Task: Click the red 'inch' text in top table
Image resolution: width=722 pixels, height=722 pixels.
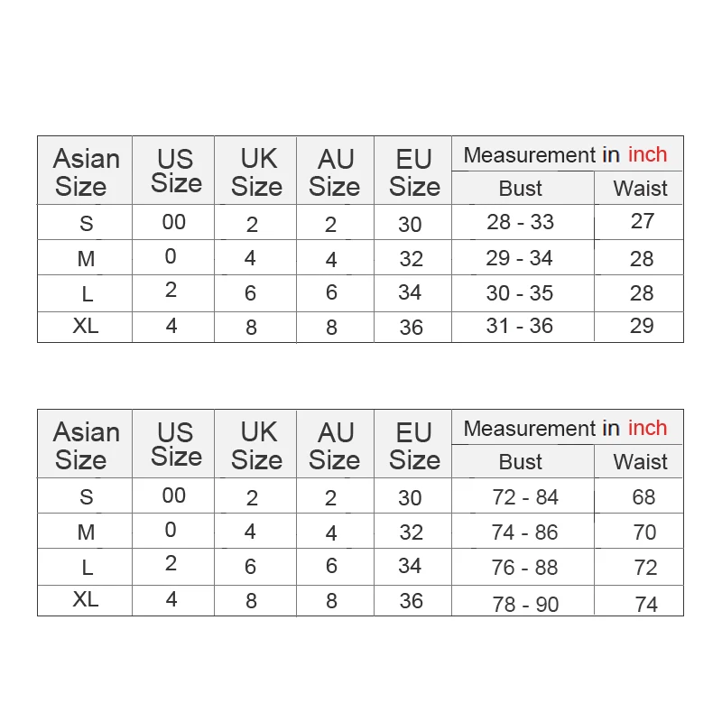Action: point(647,154)
